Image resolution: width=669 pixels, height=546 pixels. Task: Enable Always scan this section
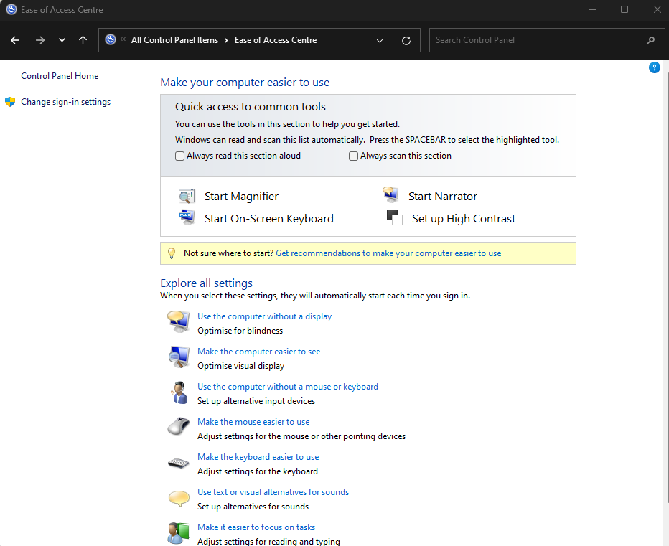353,156
